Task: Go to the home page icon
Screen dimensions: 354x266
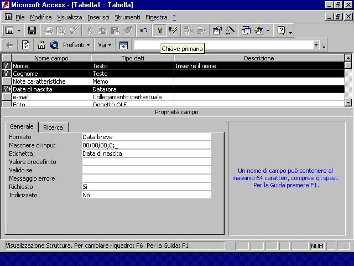Action: [41, 45]
